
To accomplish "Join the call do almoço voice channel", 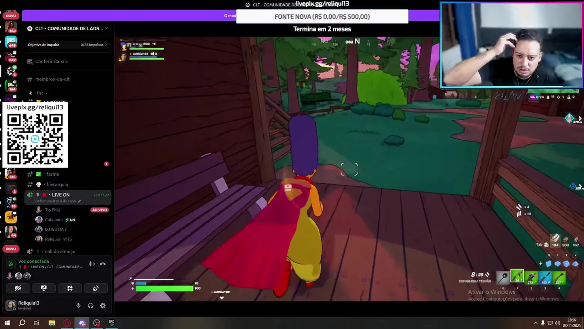I will click(x=60, y=251).
